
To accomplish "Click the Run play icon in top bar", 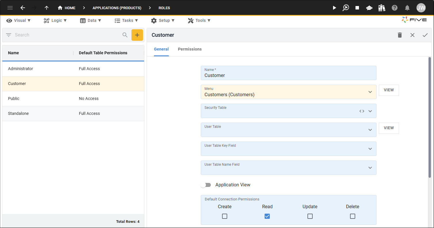I will coord(334,8).
